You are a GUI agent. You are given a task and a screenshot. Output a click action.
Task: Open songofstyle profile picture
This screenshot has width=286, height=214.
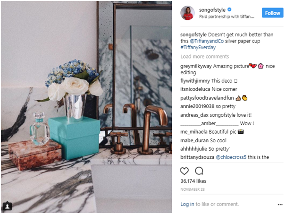click(187, 13)
